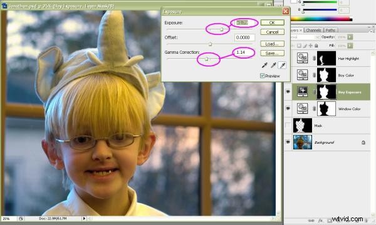Select the Boy Color layer name
Image resolution: width=376 pixels, height=225 pixels.
tap(346, 76)
